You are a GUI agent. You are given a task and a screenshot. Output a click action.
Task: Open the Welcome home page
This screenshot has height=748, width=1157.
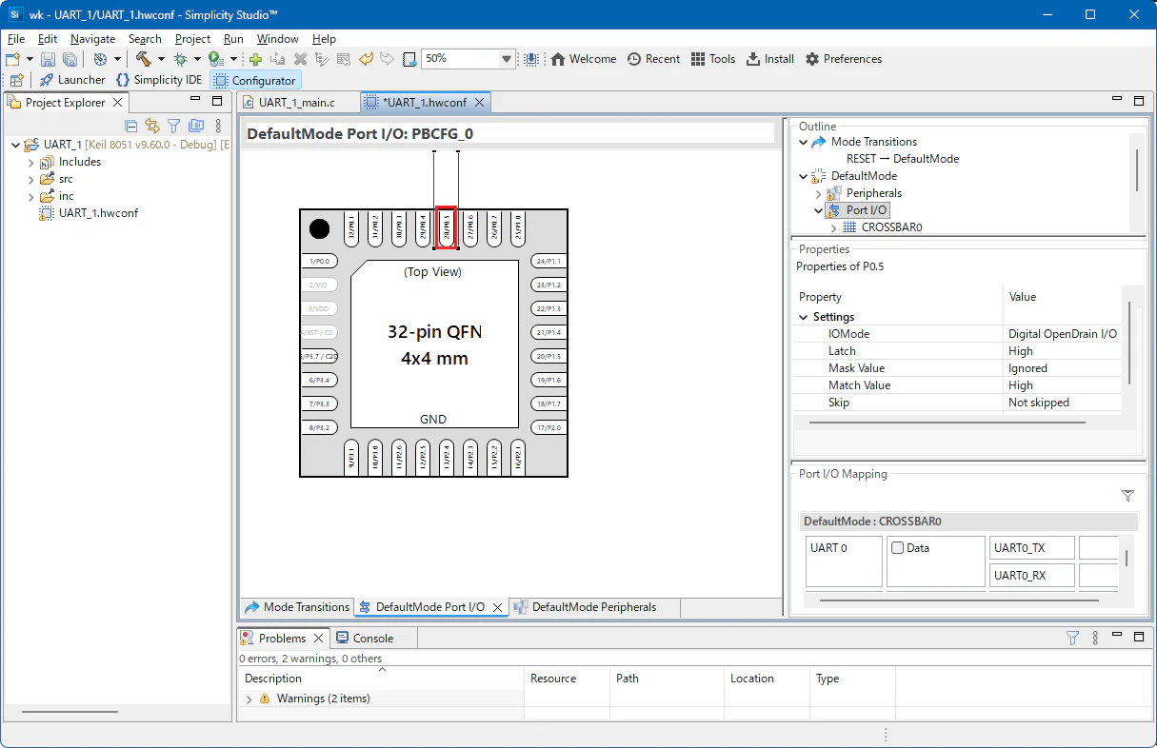click(583, 59)
